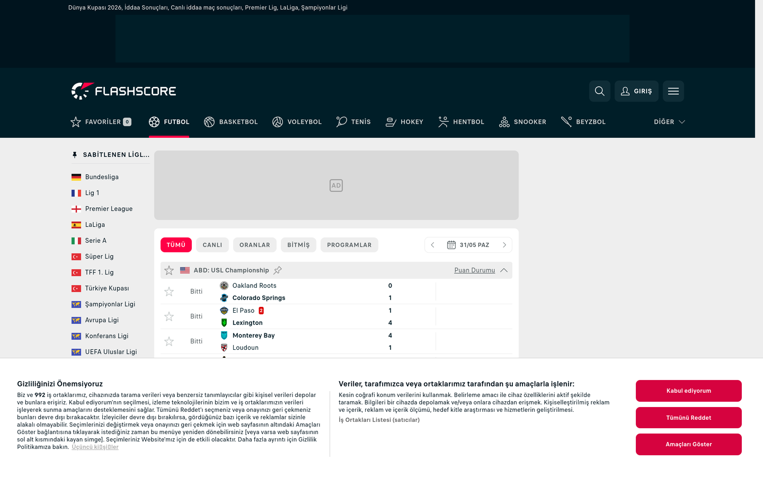This screenshot has height=477, width=763.
Task: Favorite the El Paso vs Lexington match
Action: (x=169, y=316)
